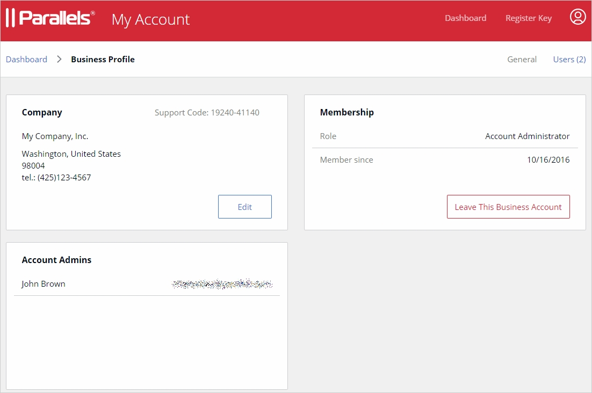Click the Account Administrator role value
592x393 pixels.
(x=527, y=136)
